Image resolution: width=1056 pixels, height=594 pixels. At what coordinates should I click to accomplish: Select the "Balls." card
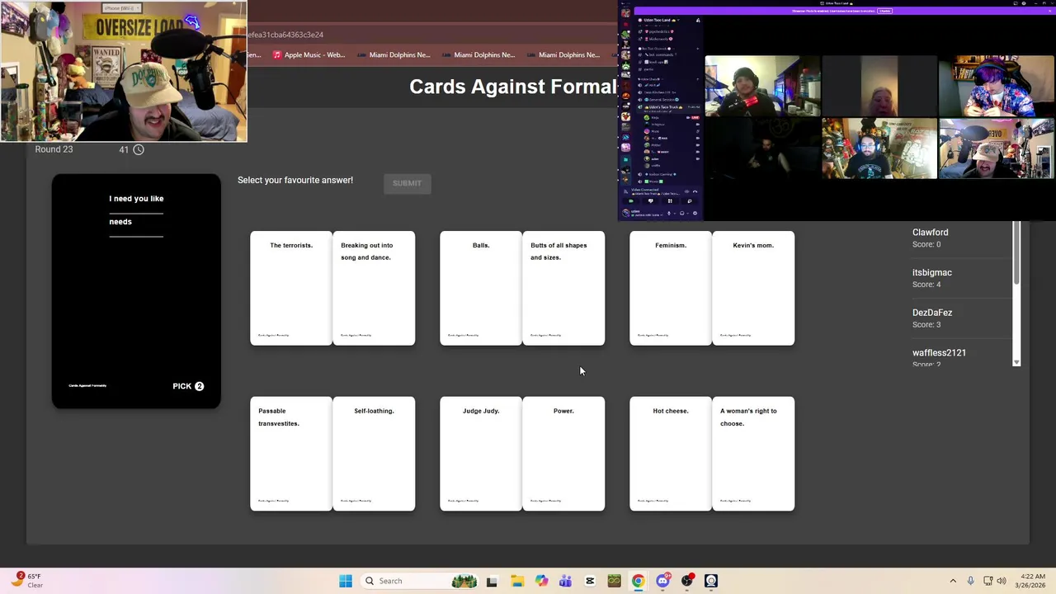pyautogui.click(x=481, y=288)
